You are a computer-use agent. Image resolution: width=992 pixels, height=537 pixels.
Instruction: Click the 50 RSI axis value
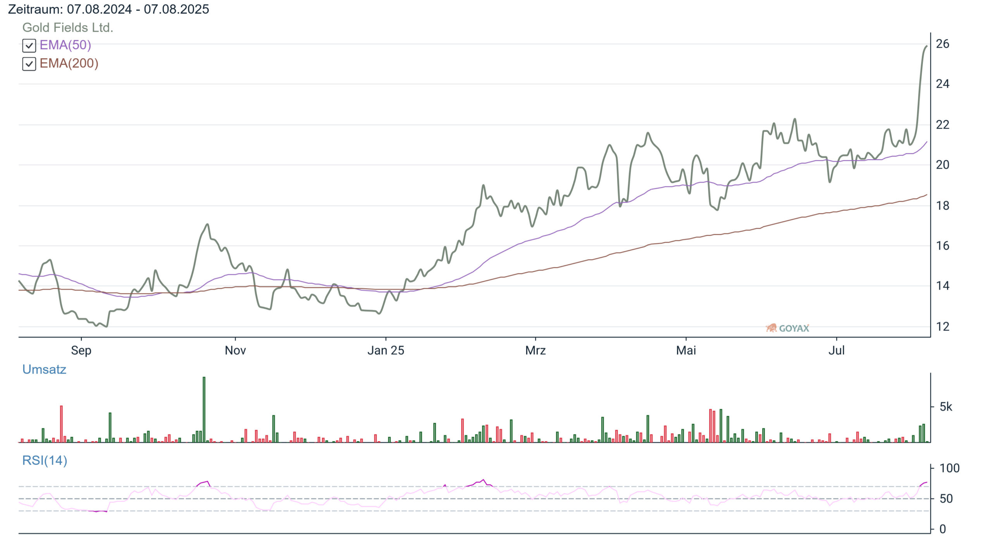[x=946, y=499]
